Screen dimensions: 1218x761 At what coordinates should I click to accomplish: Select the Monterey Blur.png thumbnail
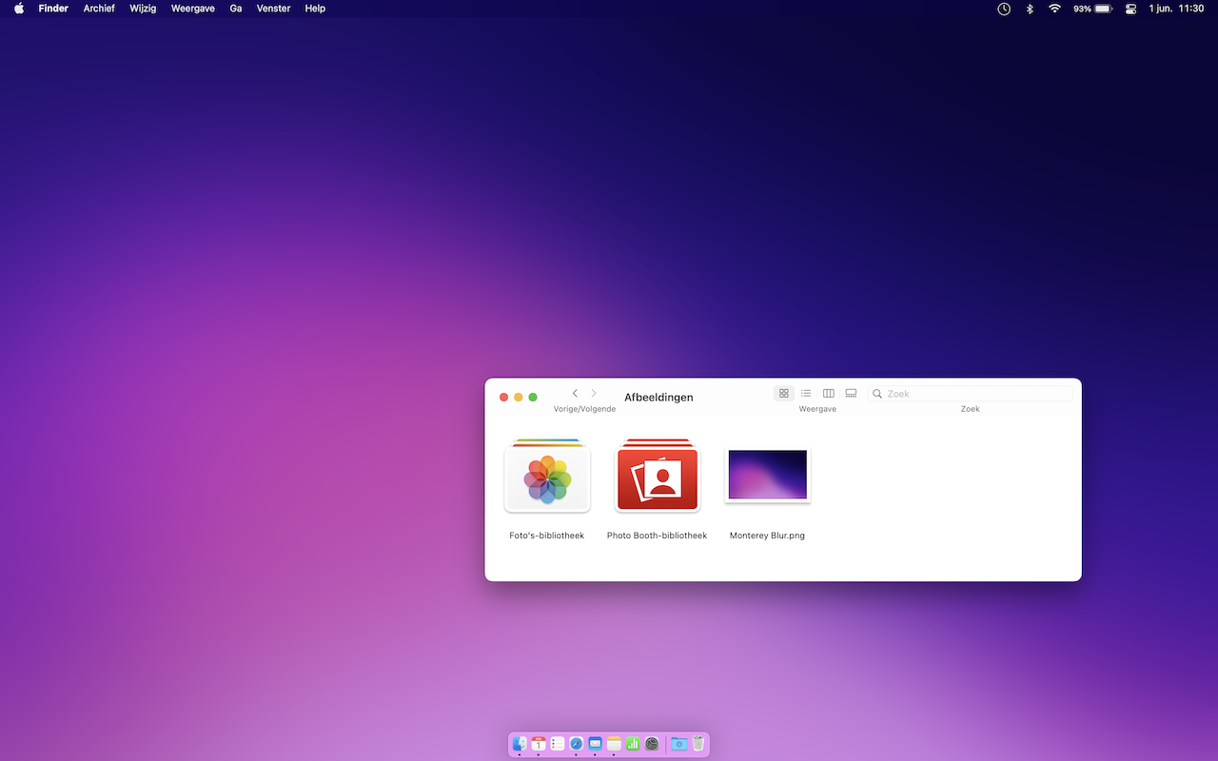click(767, 475)
